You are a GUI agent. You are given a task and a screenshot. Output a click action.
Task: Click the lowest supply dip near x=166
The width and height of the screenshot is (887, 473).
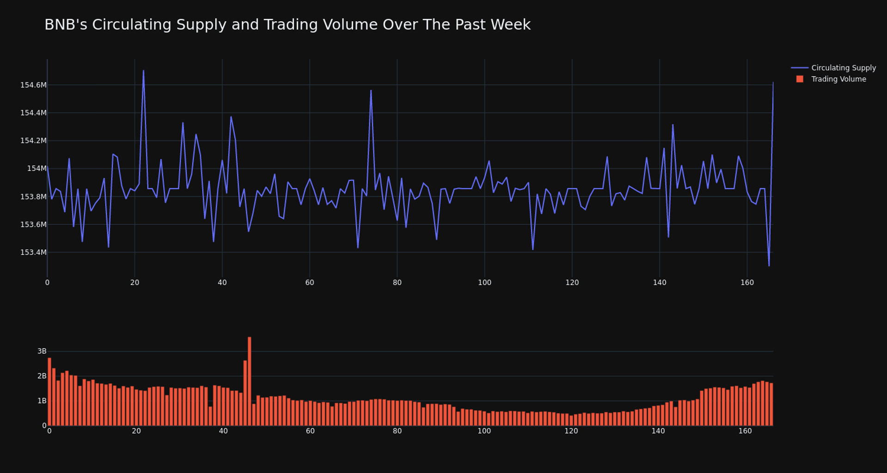[769, 265]
